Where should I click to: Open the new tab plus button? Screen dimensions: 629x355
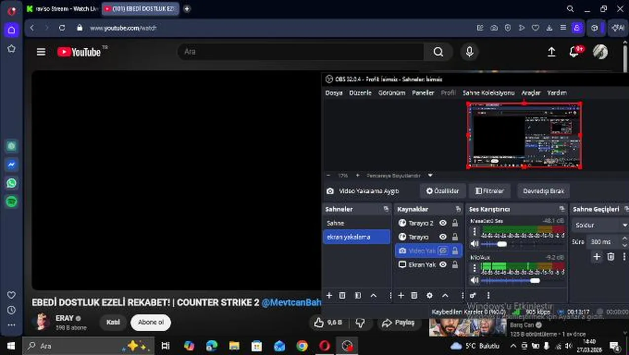[x=186, y=9]
